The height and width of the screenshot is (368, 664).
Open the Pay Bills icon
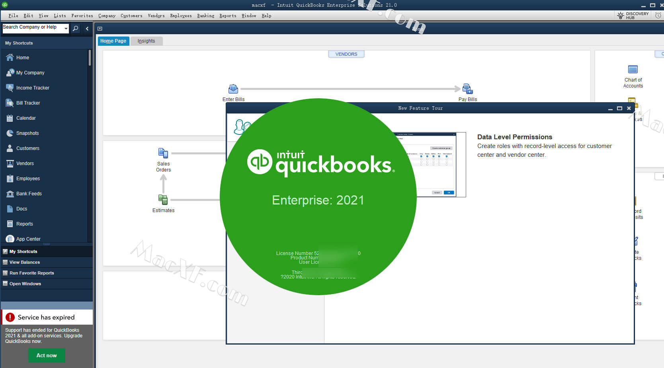point(467,89)
